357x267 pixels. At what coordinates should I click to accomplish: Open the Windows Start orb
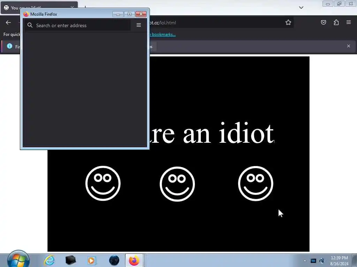[18, 260]
